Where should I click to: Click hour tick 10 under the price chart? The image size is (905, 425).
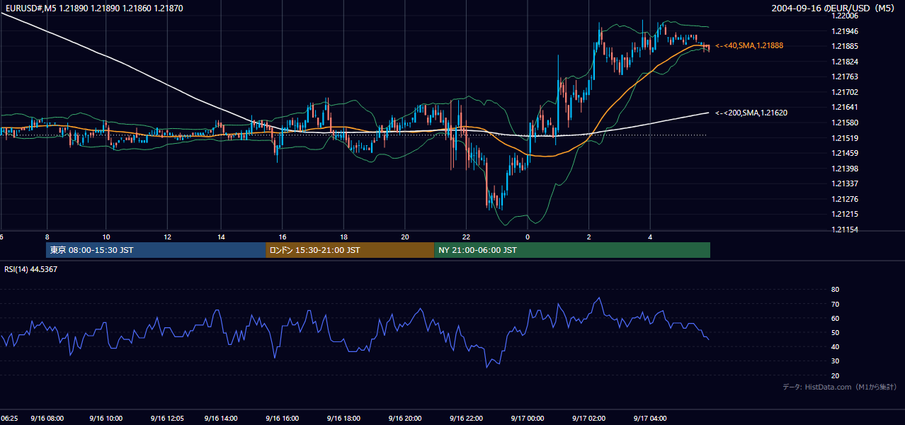click(x=106, y=237)
